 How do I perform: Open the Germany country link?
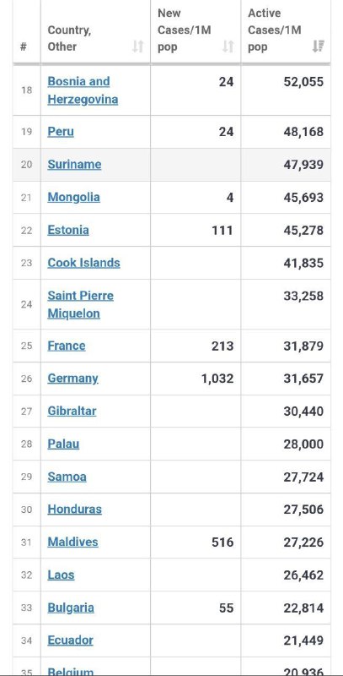(x=72, y=378)
